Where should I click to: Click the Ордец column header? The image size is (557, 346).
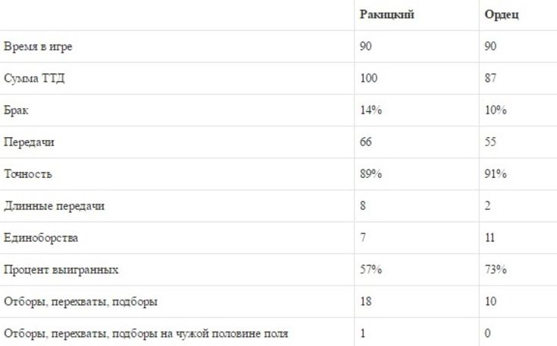coord(502,14)
